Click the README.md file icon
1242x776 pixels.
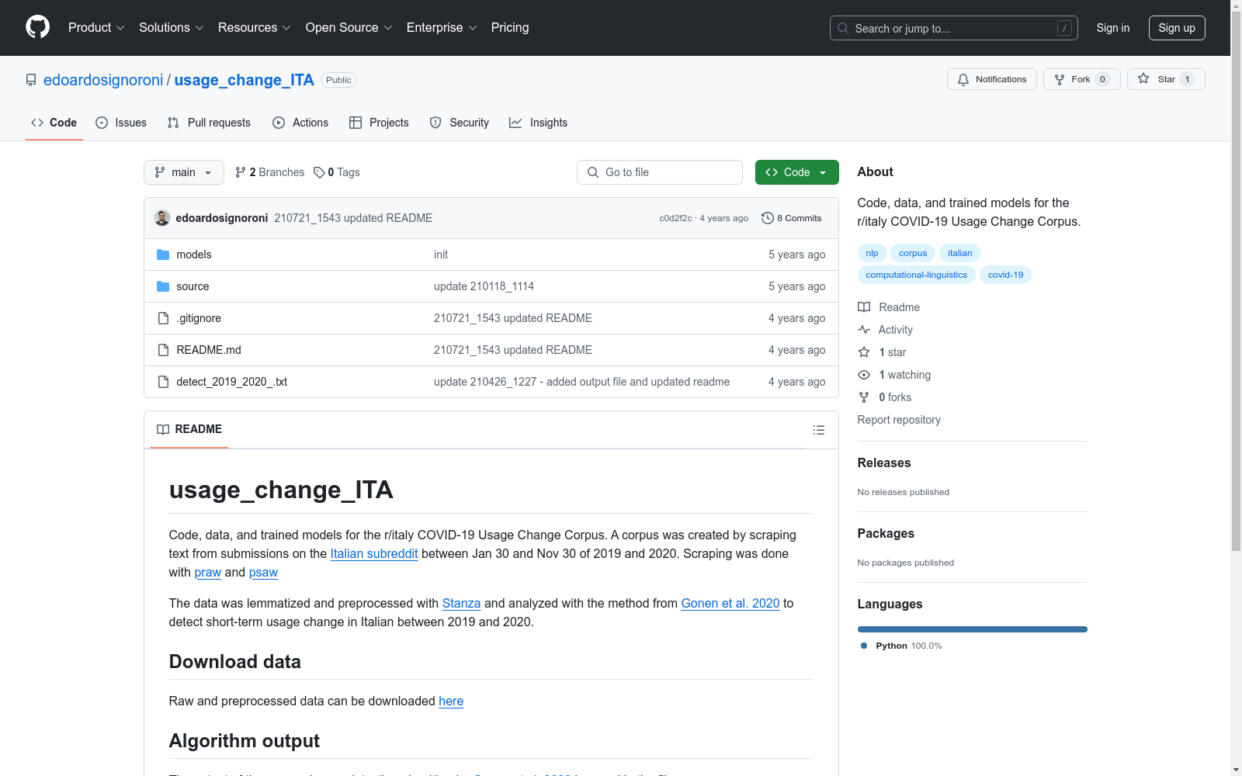(163, 350)
